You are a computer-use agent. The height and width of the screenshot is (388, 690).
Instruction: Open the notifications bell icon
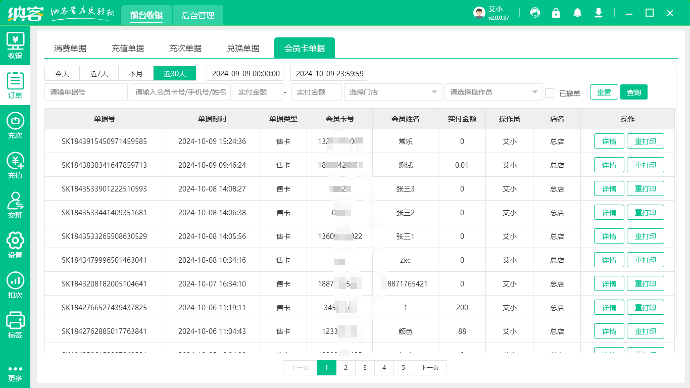point(577,13)
